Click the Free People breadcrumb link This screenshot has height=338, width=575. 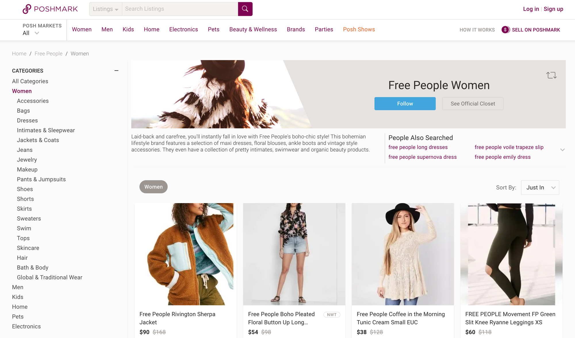[x=48, y=54]
